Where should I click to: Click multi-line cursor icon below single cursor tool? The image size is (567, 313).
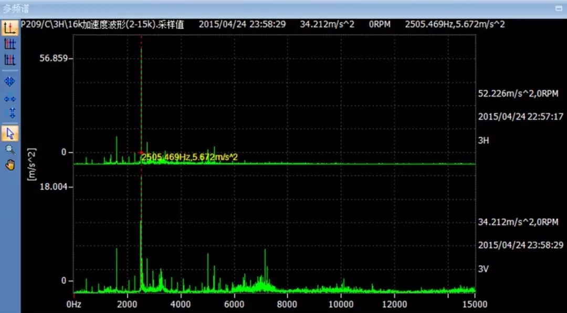pos(10,44)
